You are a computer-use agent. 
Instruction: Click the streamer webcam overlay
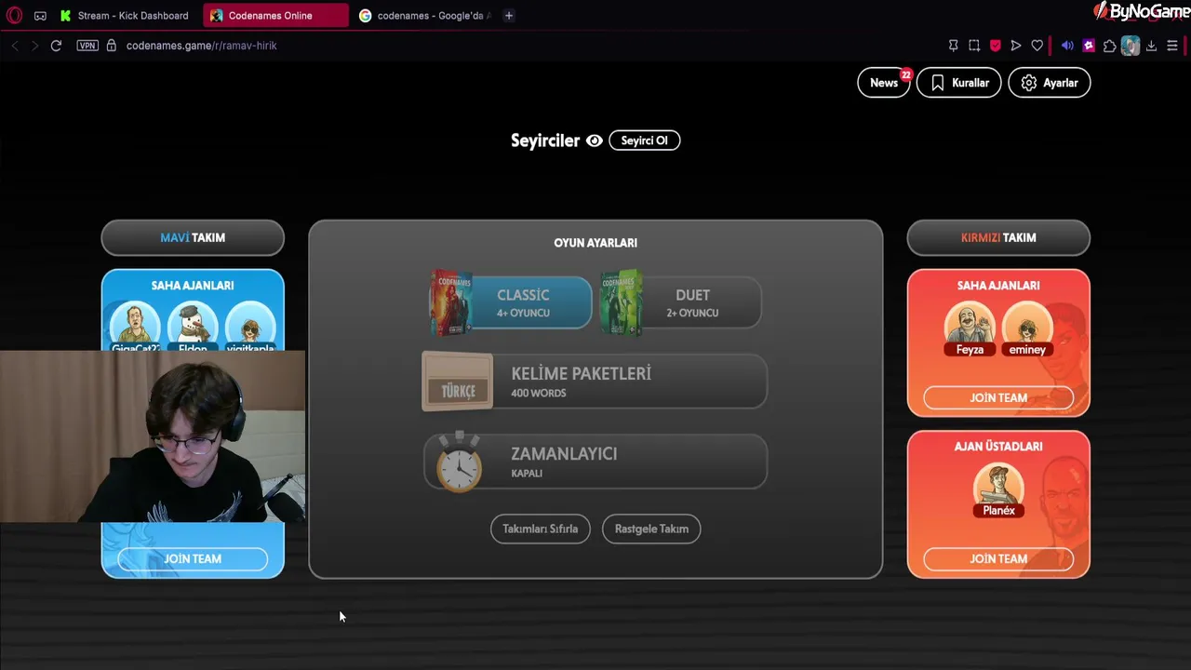[x=153, y=436]
